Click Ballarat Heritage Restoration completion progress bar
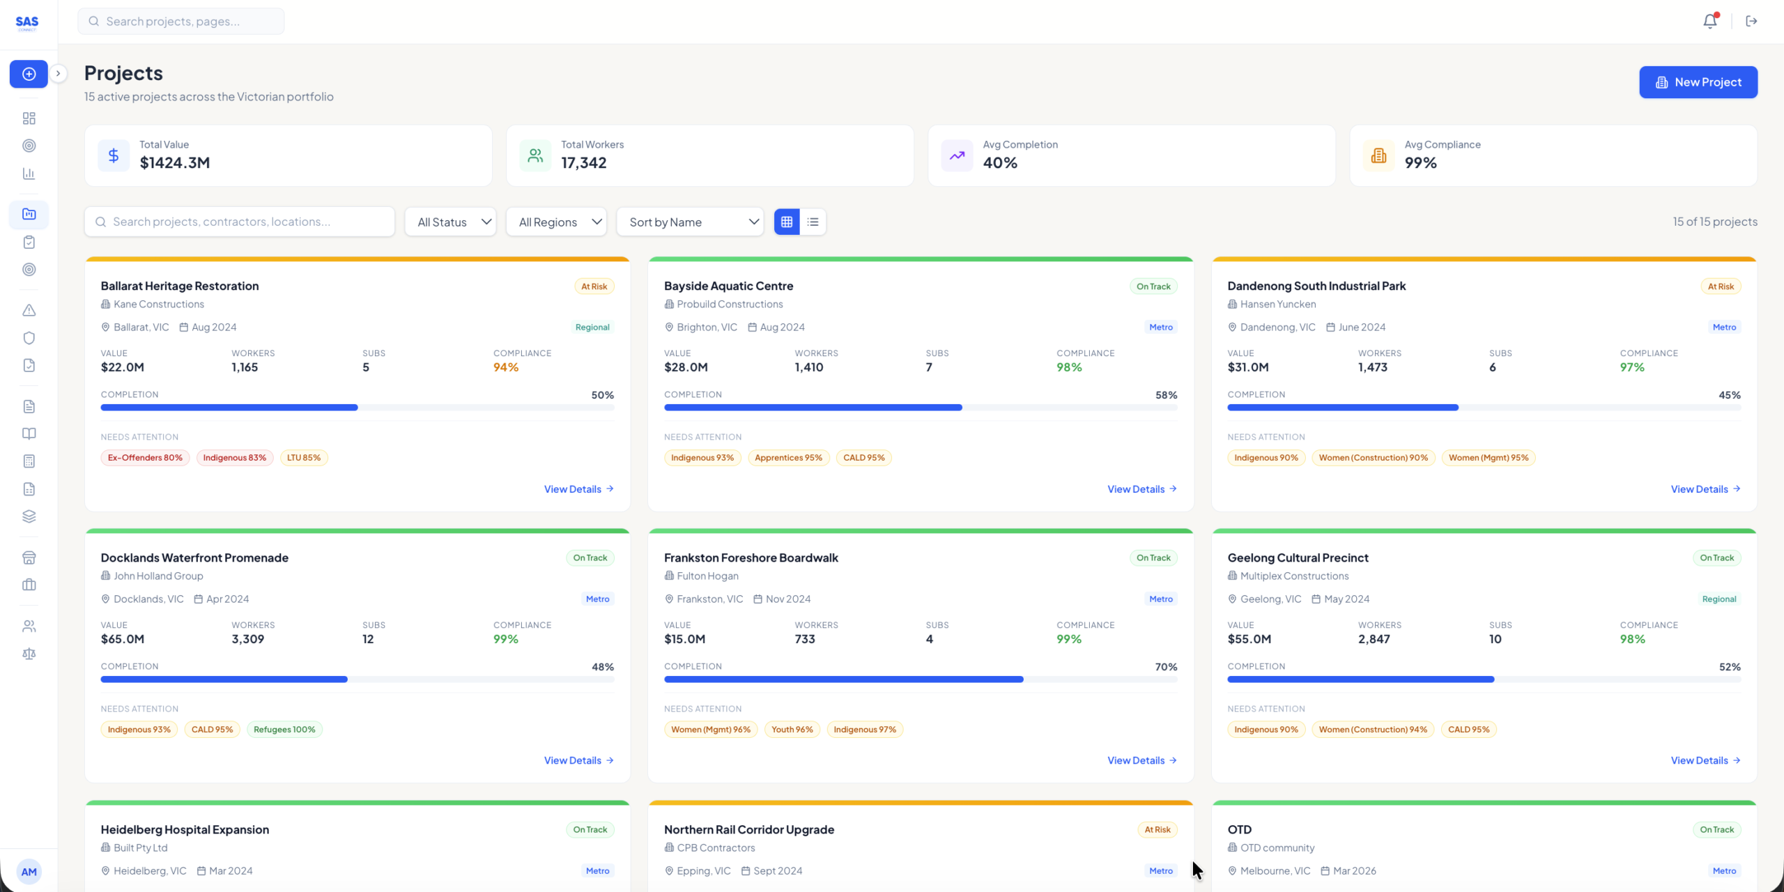 coord(357,408)
